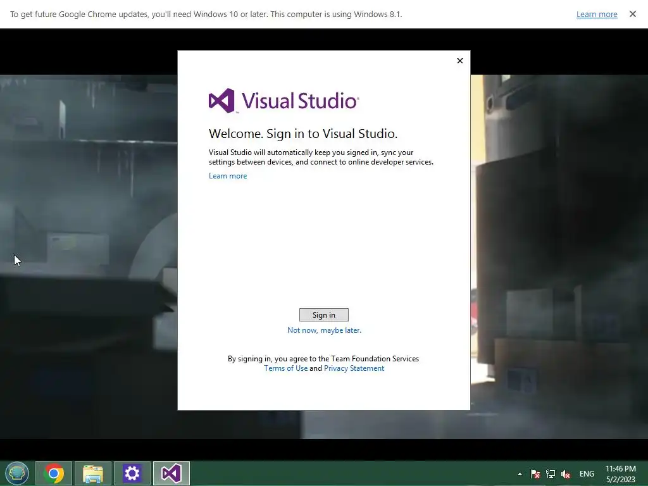Screen dimensions: 648x486
Task: Close the Visual Studio sign-in dialog
Action: pos(460,61)
